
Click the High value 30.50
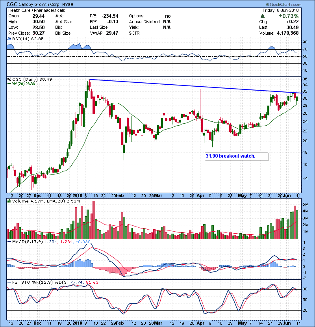39,22
